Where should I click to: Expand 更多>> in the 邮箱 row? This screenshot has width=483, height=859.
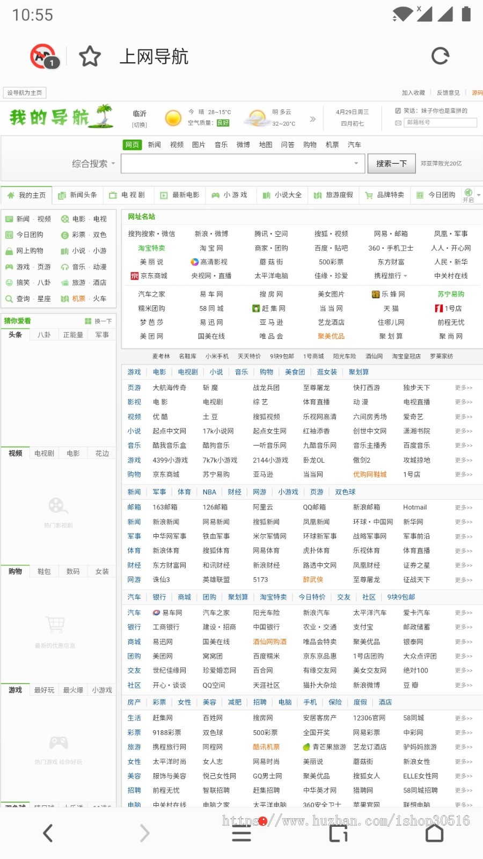coord(464,507)
